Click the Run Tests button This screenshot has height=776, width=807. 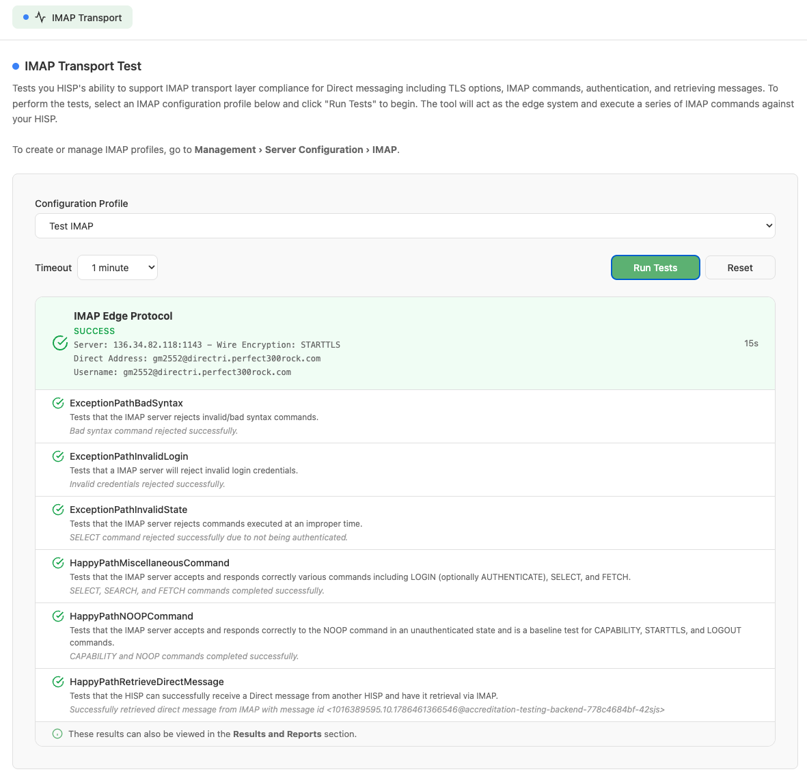(x=655, y=268)
